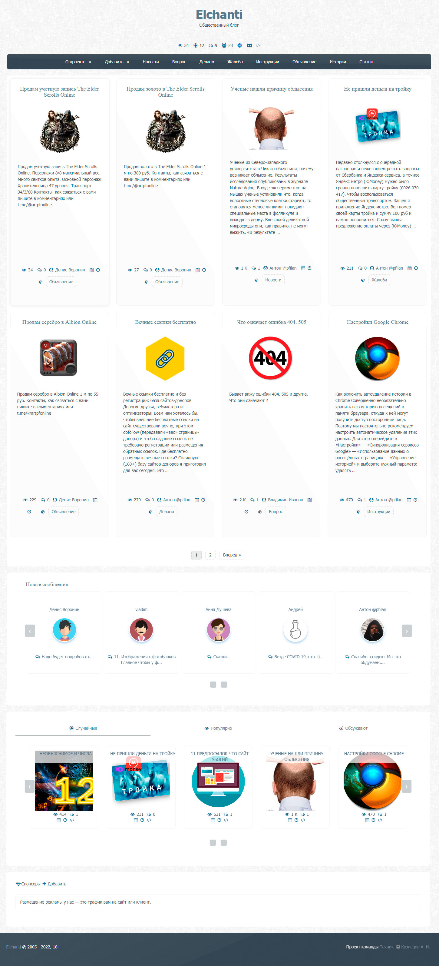Click the plus icon next to Добавить in sponsors

coord(44,884)
